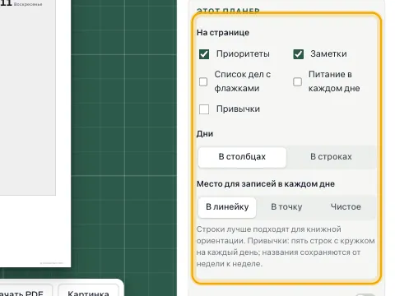The height and width of the screenshot is (296, 395).
Task: Tick the Привычки checkbox
Action: [x=204, y=109]
